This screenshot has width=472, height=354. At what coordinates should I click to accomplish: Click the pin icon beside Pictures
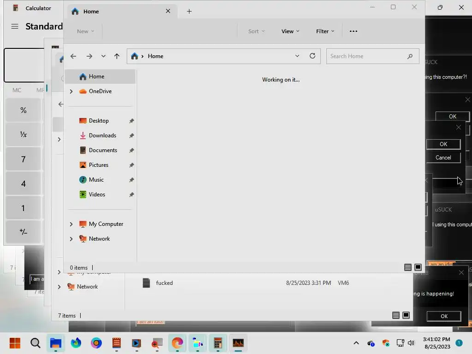click(131, 165)
